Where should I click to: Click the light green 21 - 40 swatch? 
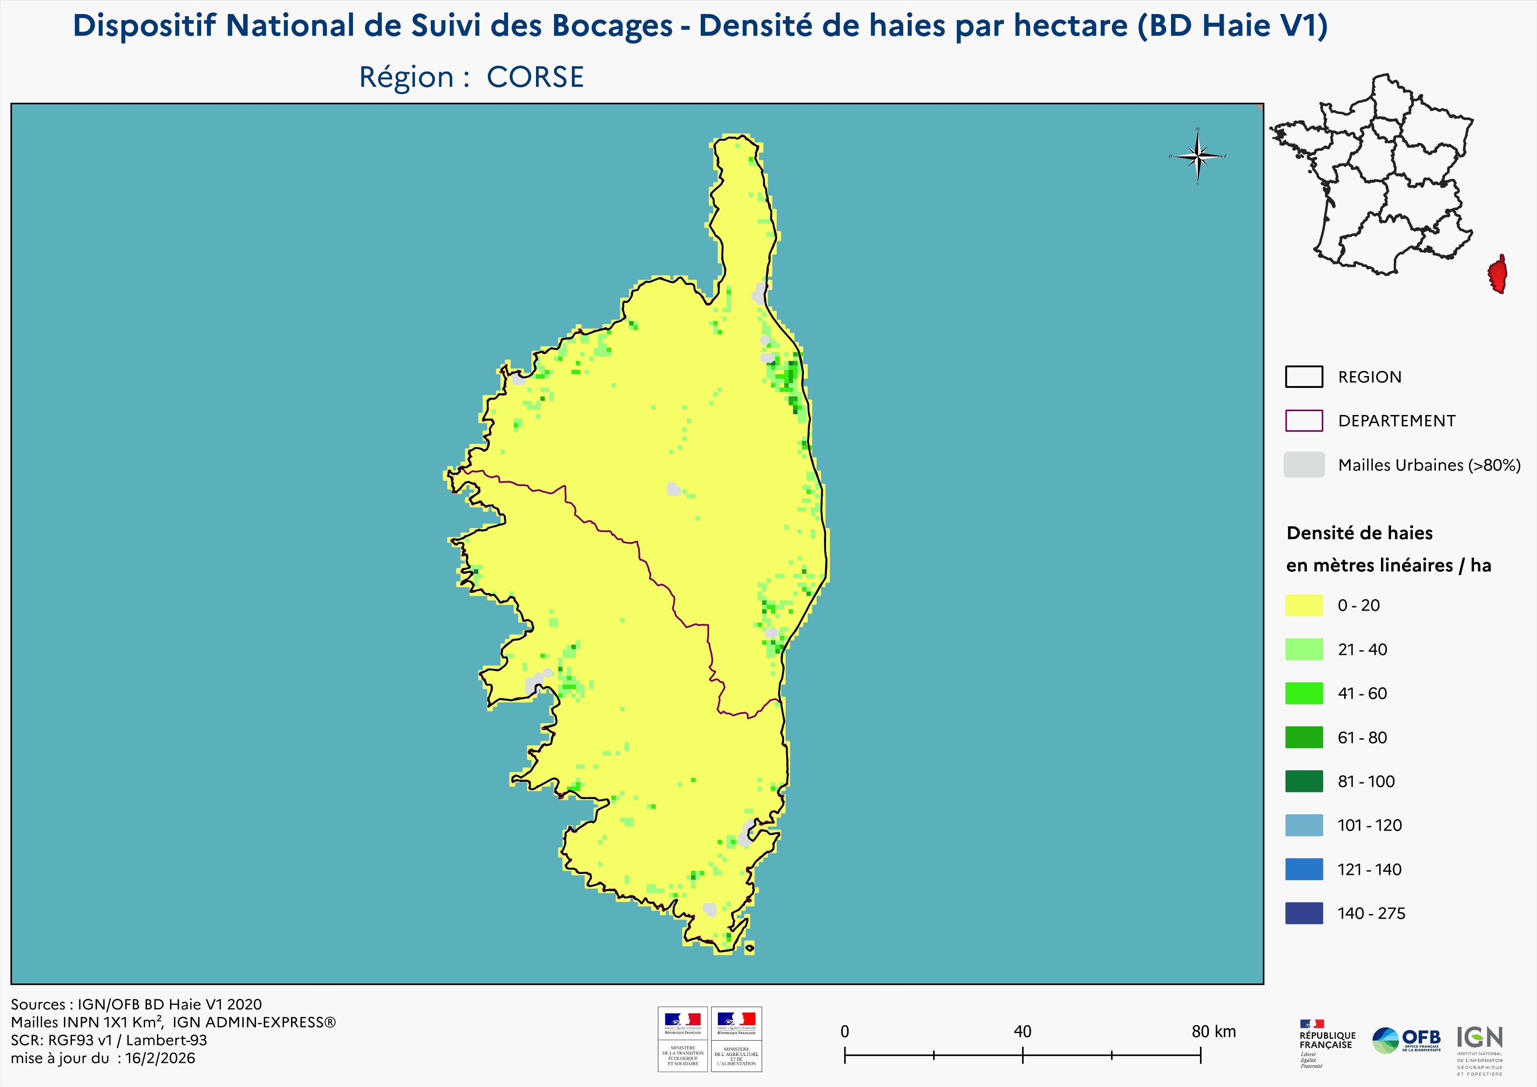1303,649
